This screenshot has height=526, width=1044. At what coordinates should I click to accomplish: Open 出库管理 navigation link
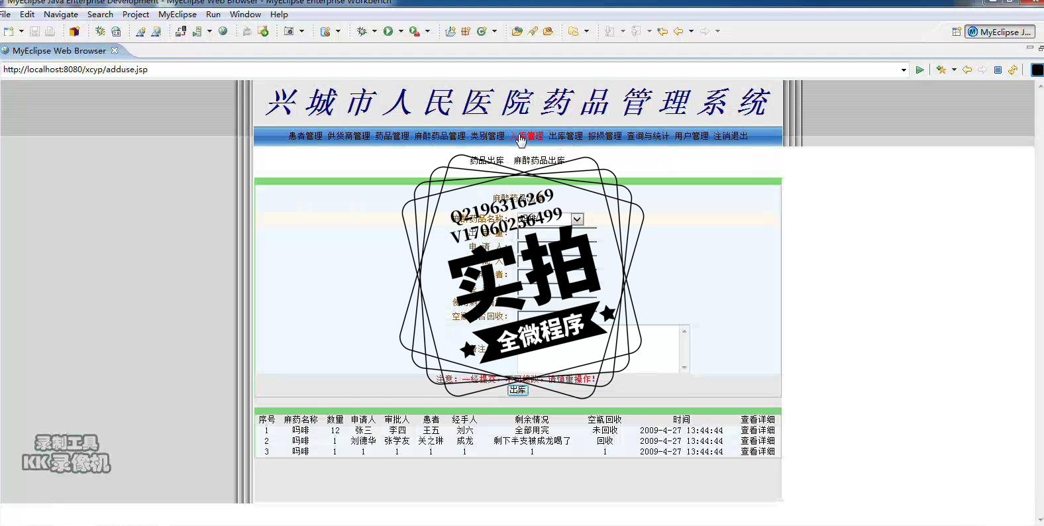point(566,136)
